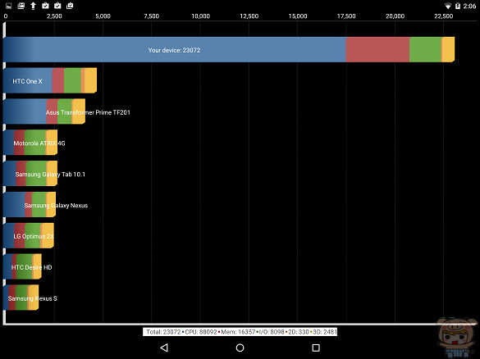Image resolution: width=480 pixels, height=359 pixels.
Task: Tap the charging battery status icon
Action: (458, 6)
